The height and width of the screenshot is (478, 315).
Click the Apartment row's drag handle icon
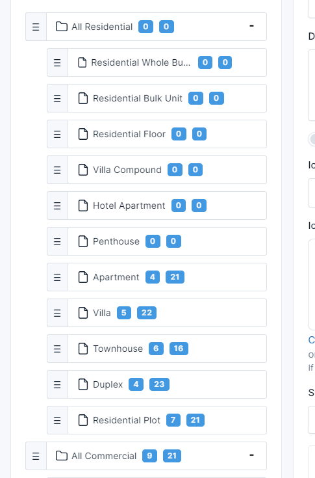[x=57, y=277]
